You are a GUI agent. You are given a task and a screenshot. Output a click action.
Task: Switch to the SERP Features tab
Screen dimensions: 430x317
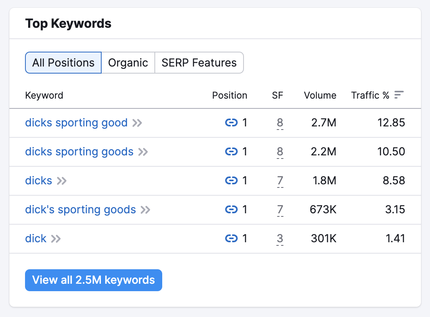tap(199, 63)
